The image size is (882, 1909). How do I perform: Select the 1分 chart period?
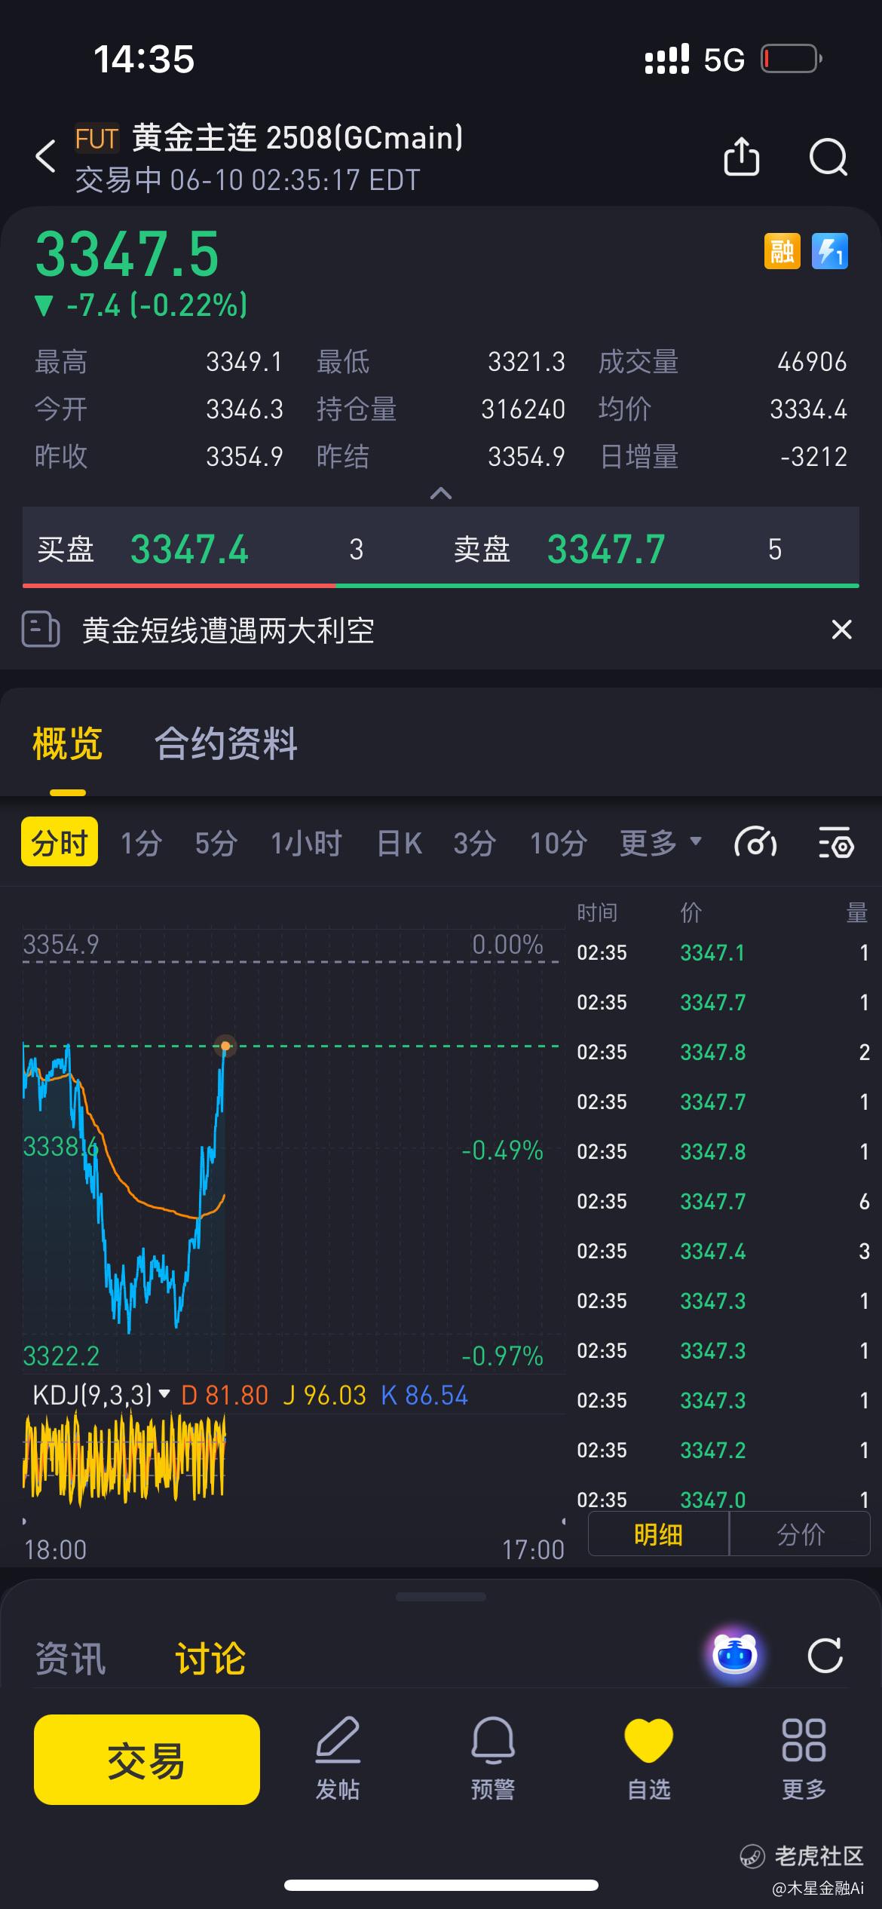142,843
